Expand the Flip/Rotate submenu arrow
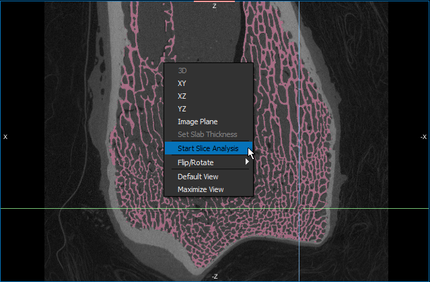Image resolution: width=430 pixels, height=282 pixels. 248,162
